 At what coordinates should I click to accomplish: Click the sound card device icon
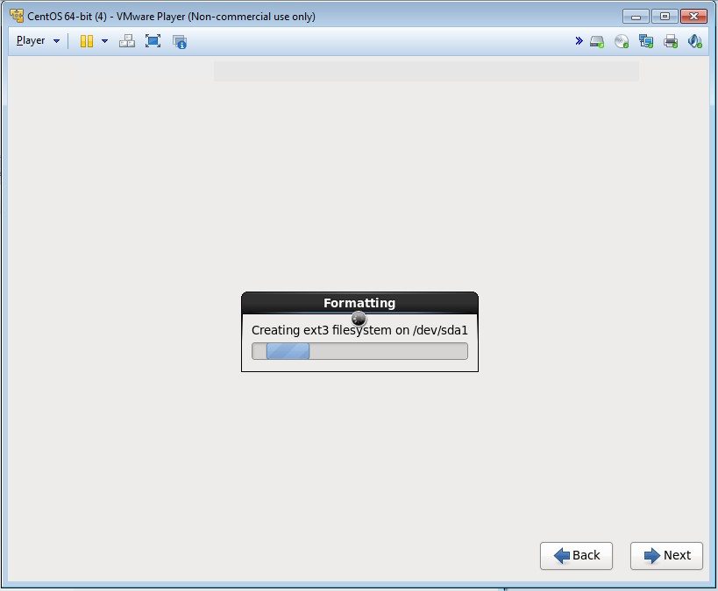[694, 41]
